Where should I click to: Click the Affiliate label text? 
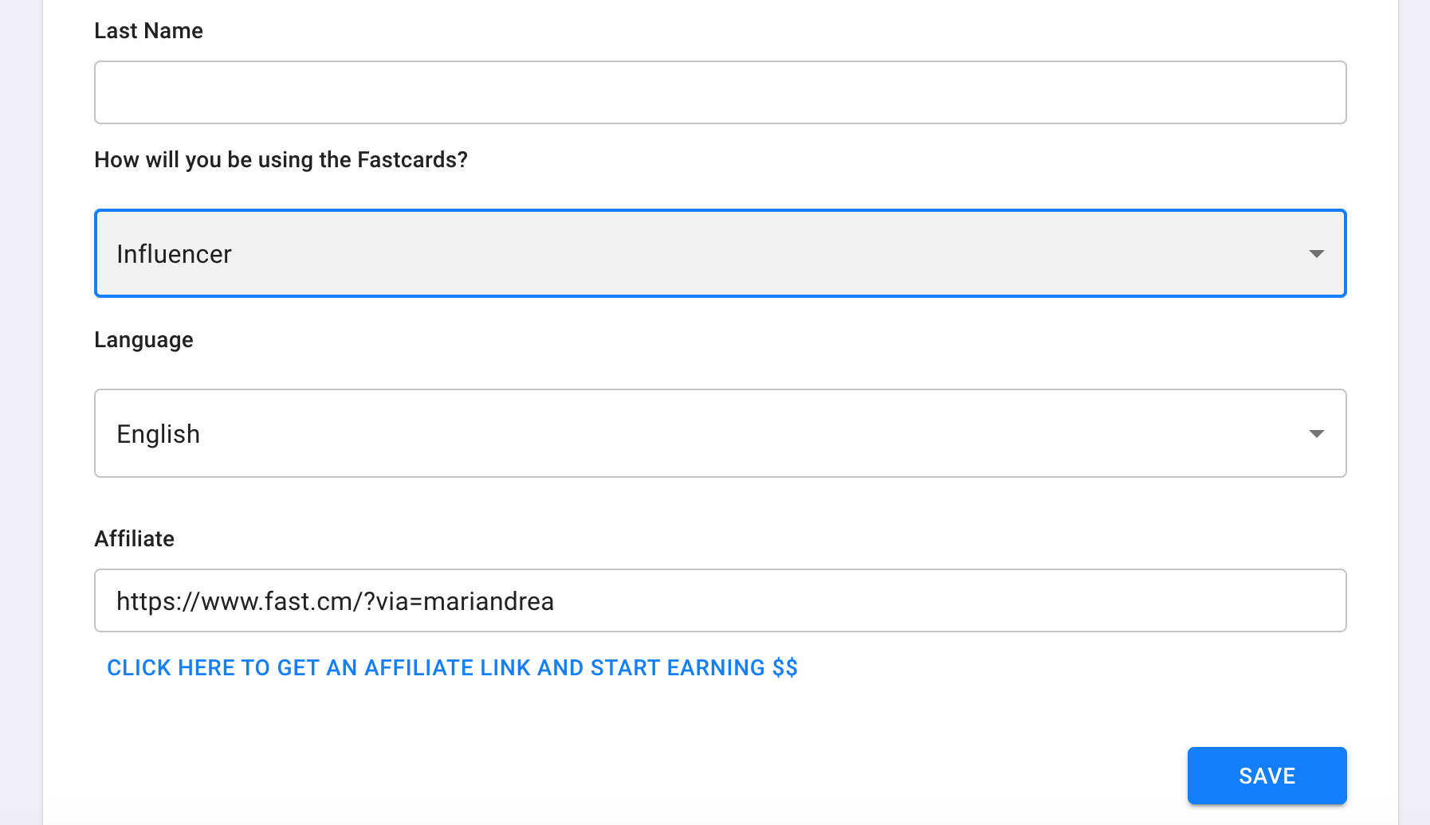point(134,539)
